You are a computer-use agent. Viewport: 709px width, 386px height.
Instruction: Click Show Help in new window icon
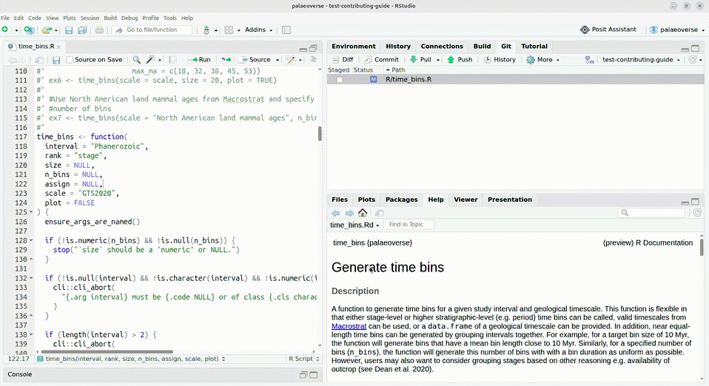point(379,213)
